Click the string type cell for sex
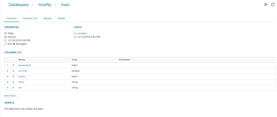Viewport: 277px width, 117px height. 75,88
